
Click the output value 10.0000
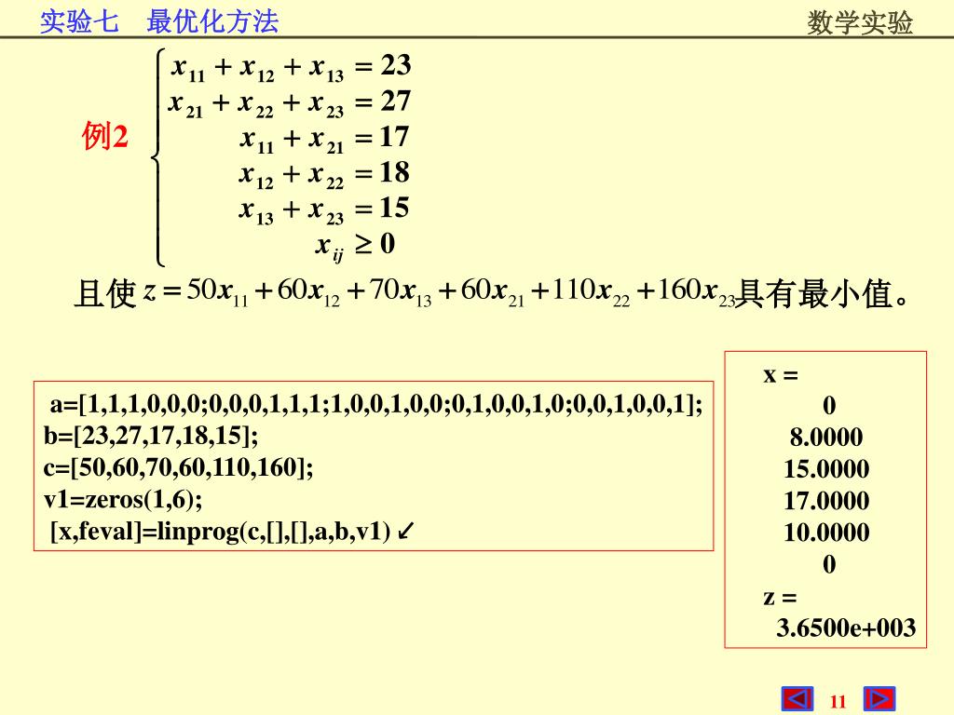point(826,533)
